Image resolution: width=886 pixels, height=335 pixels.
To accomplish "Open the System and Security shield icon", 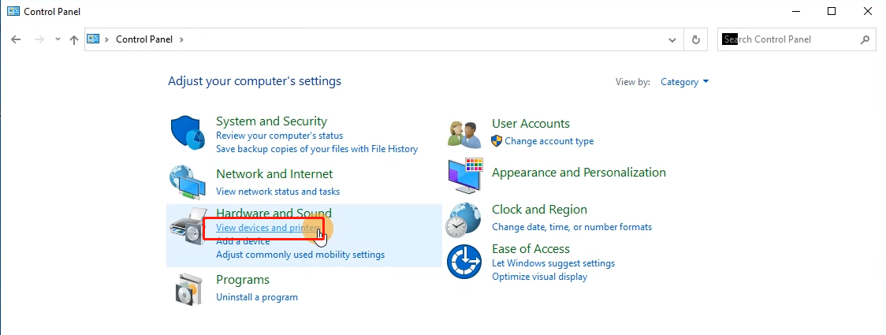I will pos(187,133).
